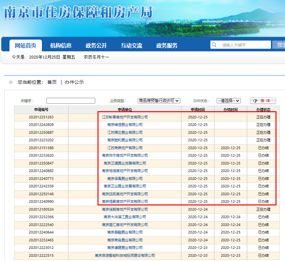Image resolution: width=285 pixels, height=261 pixels.
Task: Open 江苏雅达置业有限公司 entry
Action: tap(125, 132)
